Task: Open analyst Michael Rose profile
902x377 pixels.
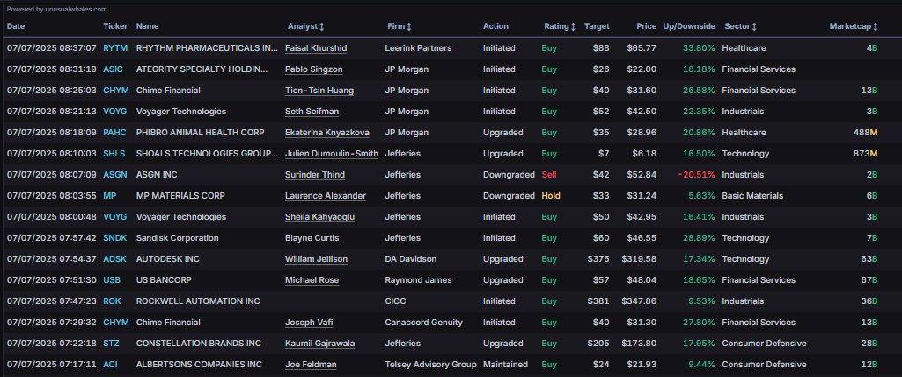Action: [312, 279]
